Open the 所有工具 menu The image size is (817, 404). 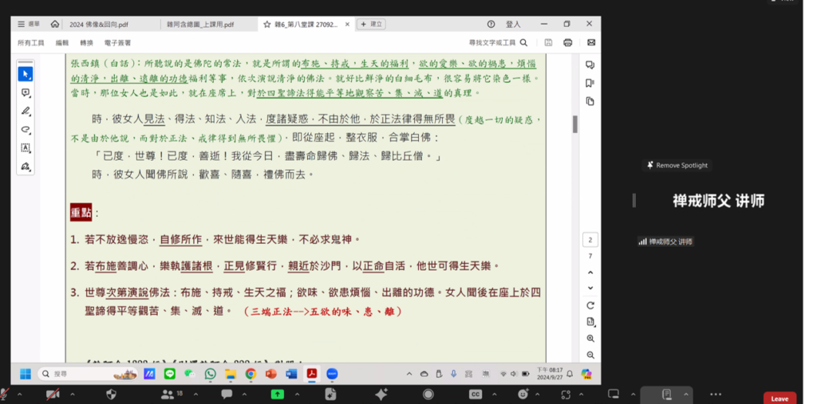pos(30,42)
